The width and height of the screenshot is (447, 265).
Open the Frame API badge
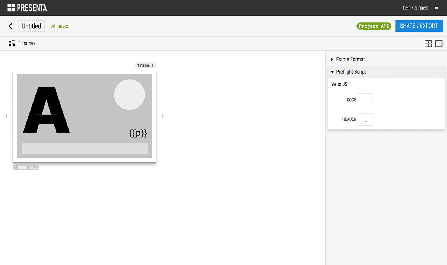pos(26,167)
